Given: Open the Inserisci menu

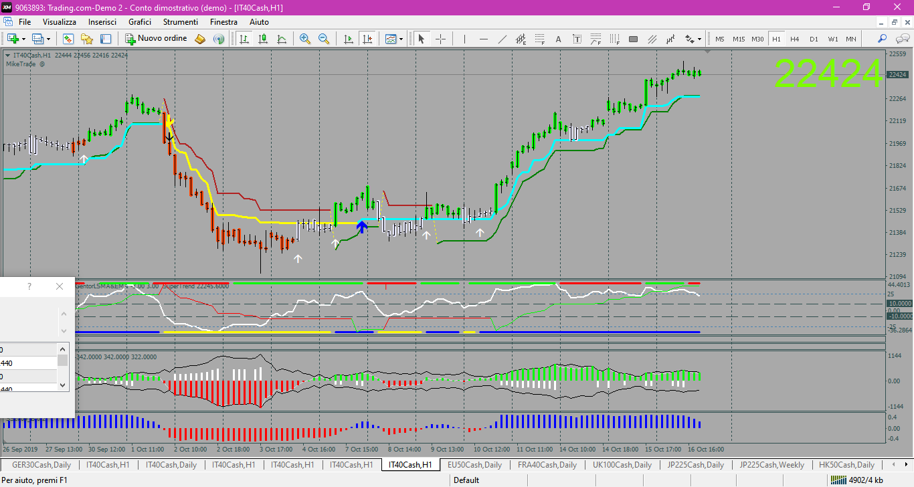Looking at the screenshot, I should point(102,22).
